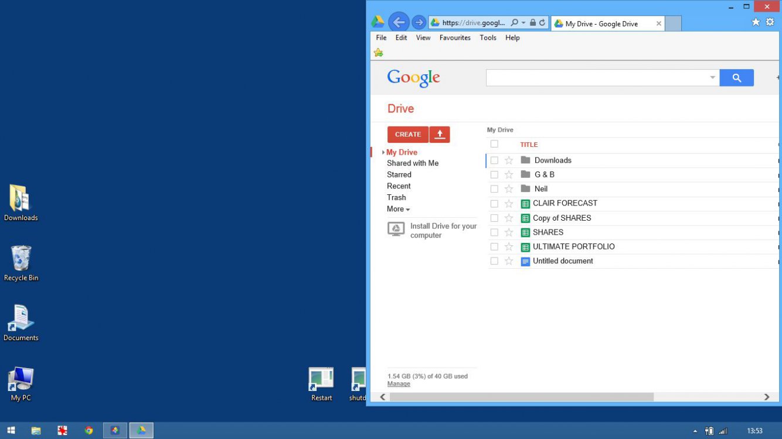Star the CLAIR FORECAST spreadsheet
The width and height of the screenshot is (782, 439).
point(509,204)
